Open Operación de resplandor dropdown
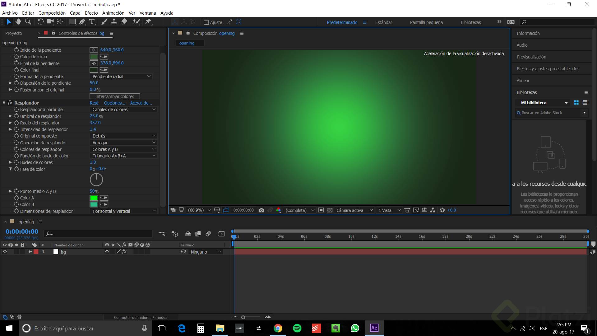The image size is (597, 336). click(x=123, y=143)
